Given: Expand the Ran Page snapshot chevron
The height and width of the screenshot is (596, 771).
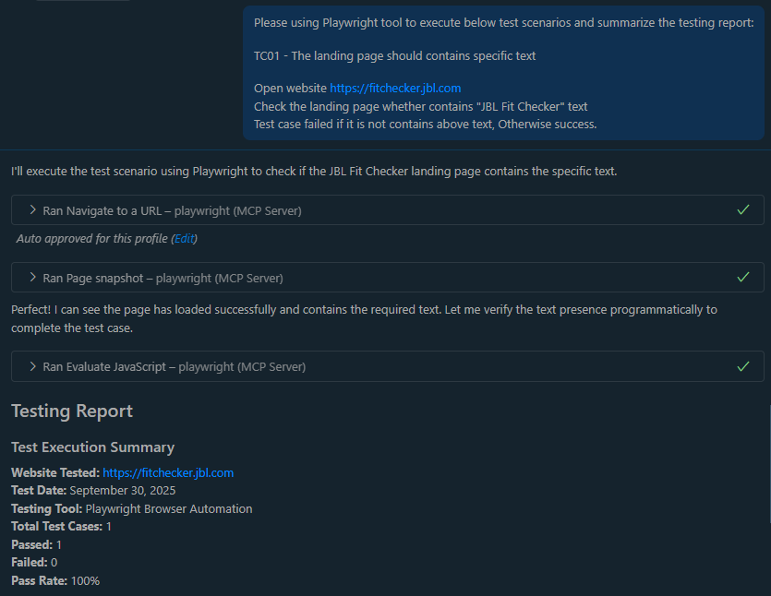Looking at the screenshot, I should point(32,278).
